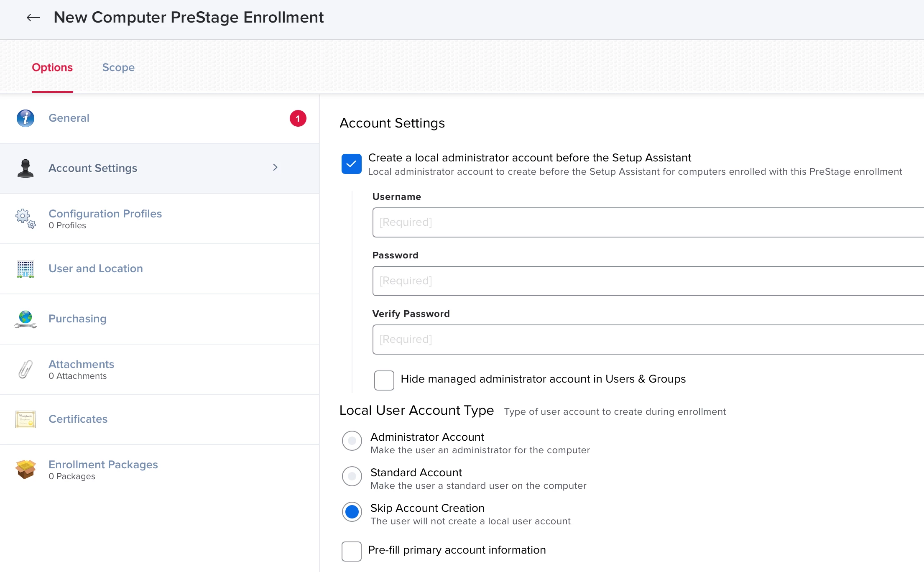Click the Account Settings person icon
The image size is (924, 572).
tap(26, 169)
